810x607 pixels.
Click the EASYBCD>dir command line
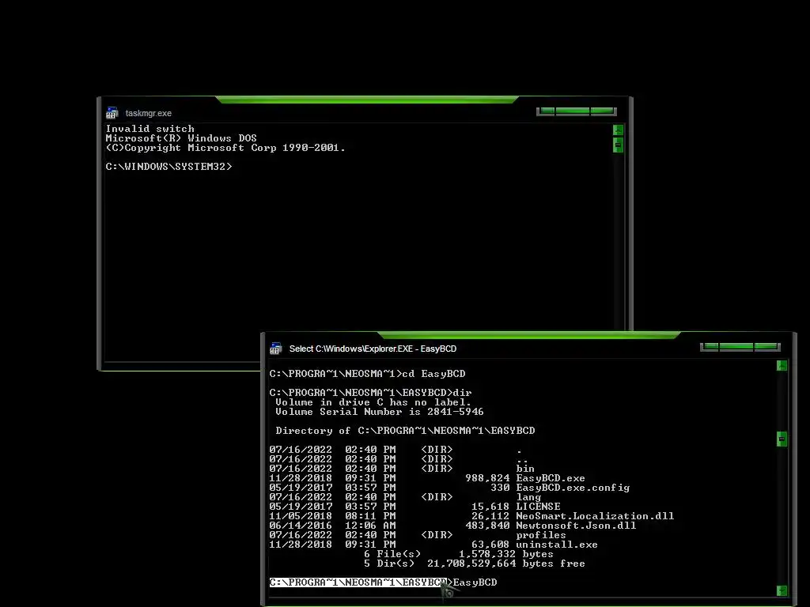[x=370, y=393]
